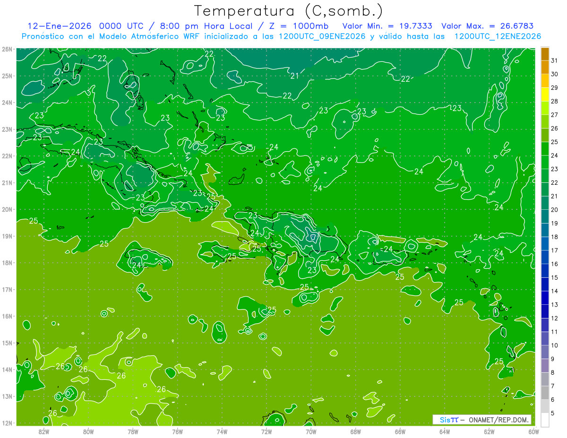567x438 pixels.
Task: Click color scale label "19"
Action: [555, 223]
